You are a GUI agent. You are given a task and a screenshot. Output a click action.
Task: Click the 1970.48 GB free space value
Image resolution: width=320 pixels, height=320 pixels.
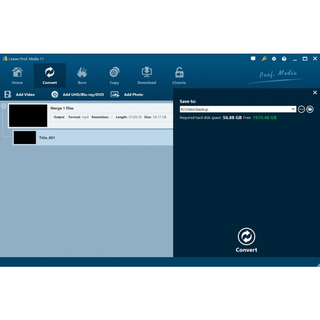coord(265,118)
